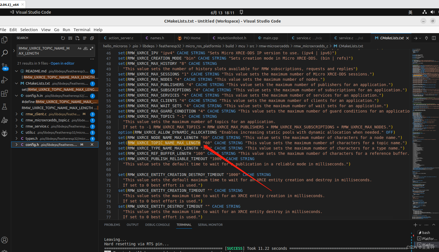Open the terminal panel more actions menu
The image size is (439, 252).
click(x=426, y=225)
